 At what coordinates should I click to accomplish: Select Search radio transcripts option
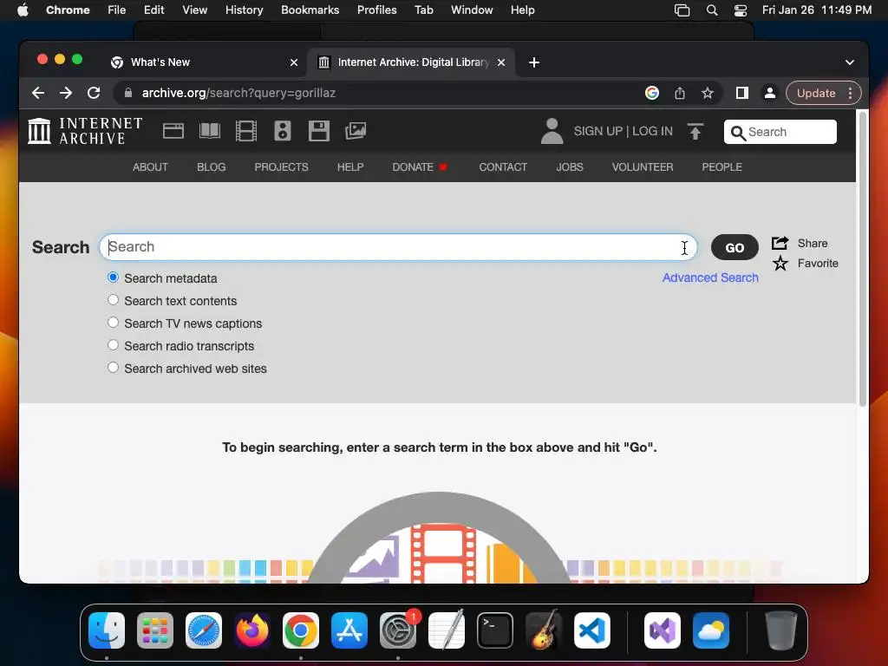114,345
